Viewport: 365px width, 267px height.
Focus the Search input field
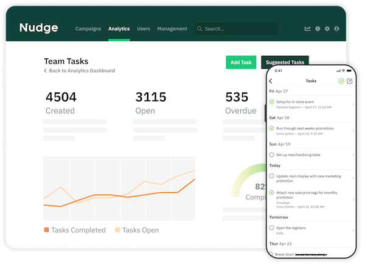point(236,29)
